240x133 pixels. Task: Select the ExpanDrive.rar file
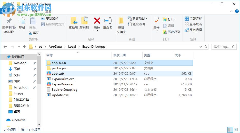(x=119, y=84)
